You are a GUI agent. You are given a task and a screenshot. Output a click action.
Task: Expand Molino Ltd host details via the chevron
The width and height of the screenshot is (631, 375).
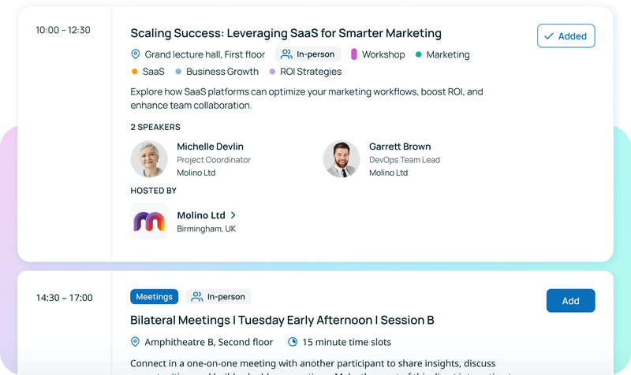coord(233,215)
